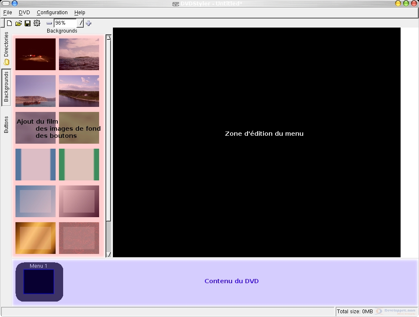Click the Open project folder icon
419x317 pixels.
(x=18, y=23)
